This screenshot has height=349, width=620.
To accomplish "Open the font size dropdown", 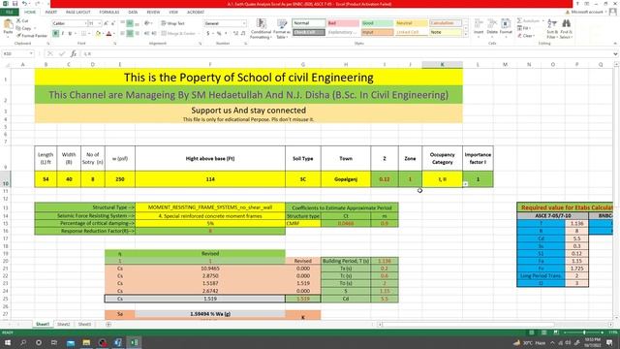I will click(x=99, y=23).
